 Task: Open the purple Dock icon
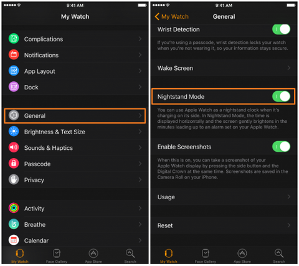point(14,87)
